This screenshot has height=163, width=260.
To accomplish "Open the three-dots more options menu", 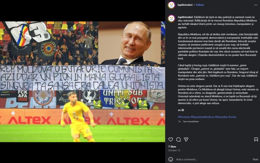I will [256, 5].
